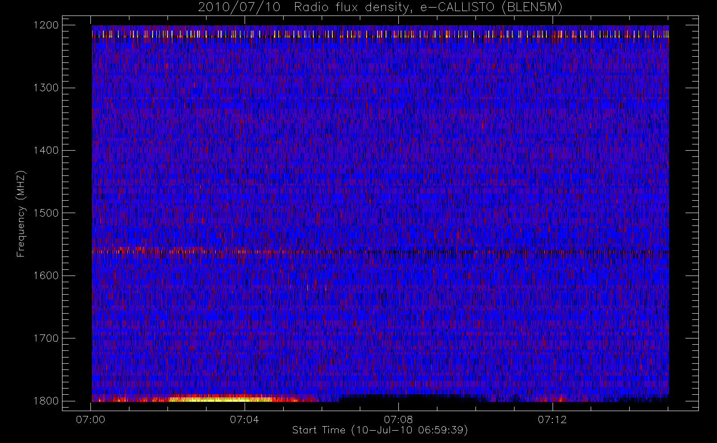This screenshot has height=443, width=717.
Task: Select the 1600 frequency axis label
Action: [x=46, y=276]
